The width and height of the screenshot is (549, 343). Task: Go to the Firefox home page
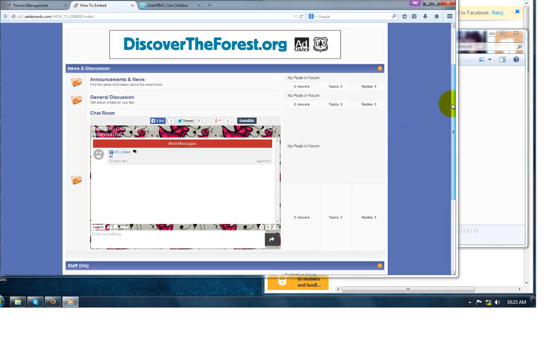pyautogui.click(x=437, y=16)
